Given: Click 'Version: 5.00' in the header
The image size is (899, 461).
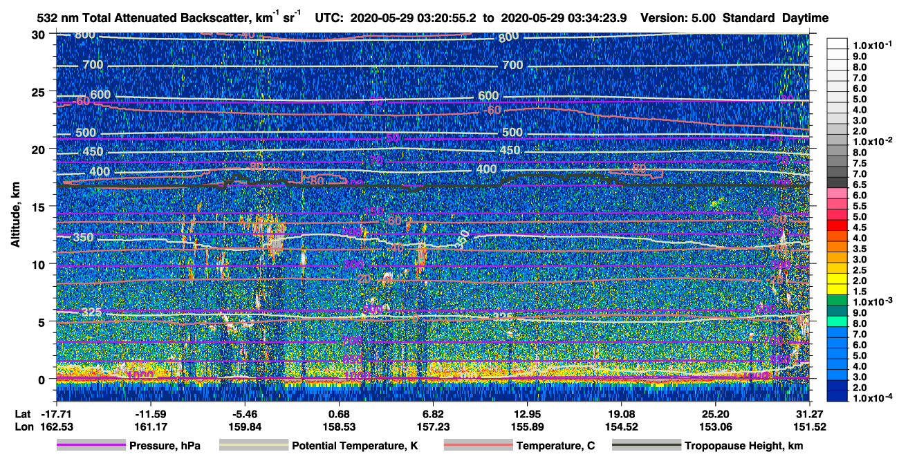Looking at the screenshot, I should pos(678,18).
